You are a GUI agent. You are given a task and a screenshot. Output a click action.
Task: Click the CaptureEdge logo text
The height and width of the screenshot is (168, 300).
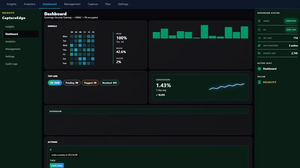tap(14, 18)
